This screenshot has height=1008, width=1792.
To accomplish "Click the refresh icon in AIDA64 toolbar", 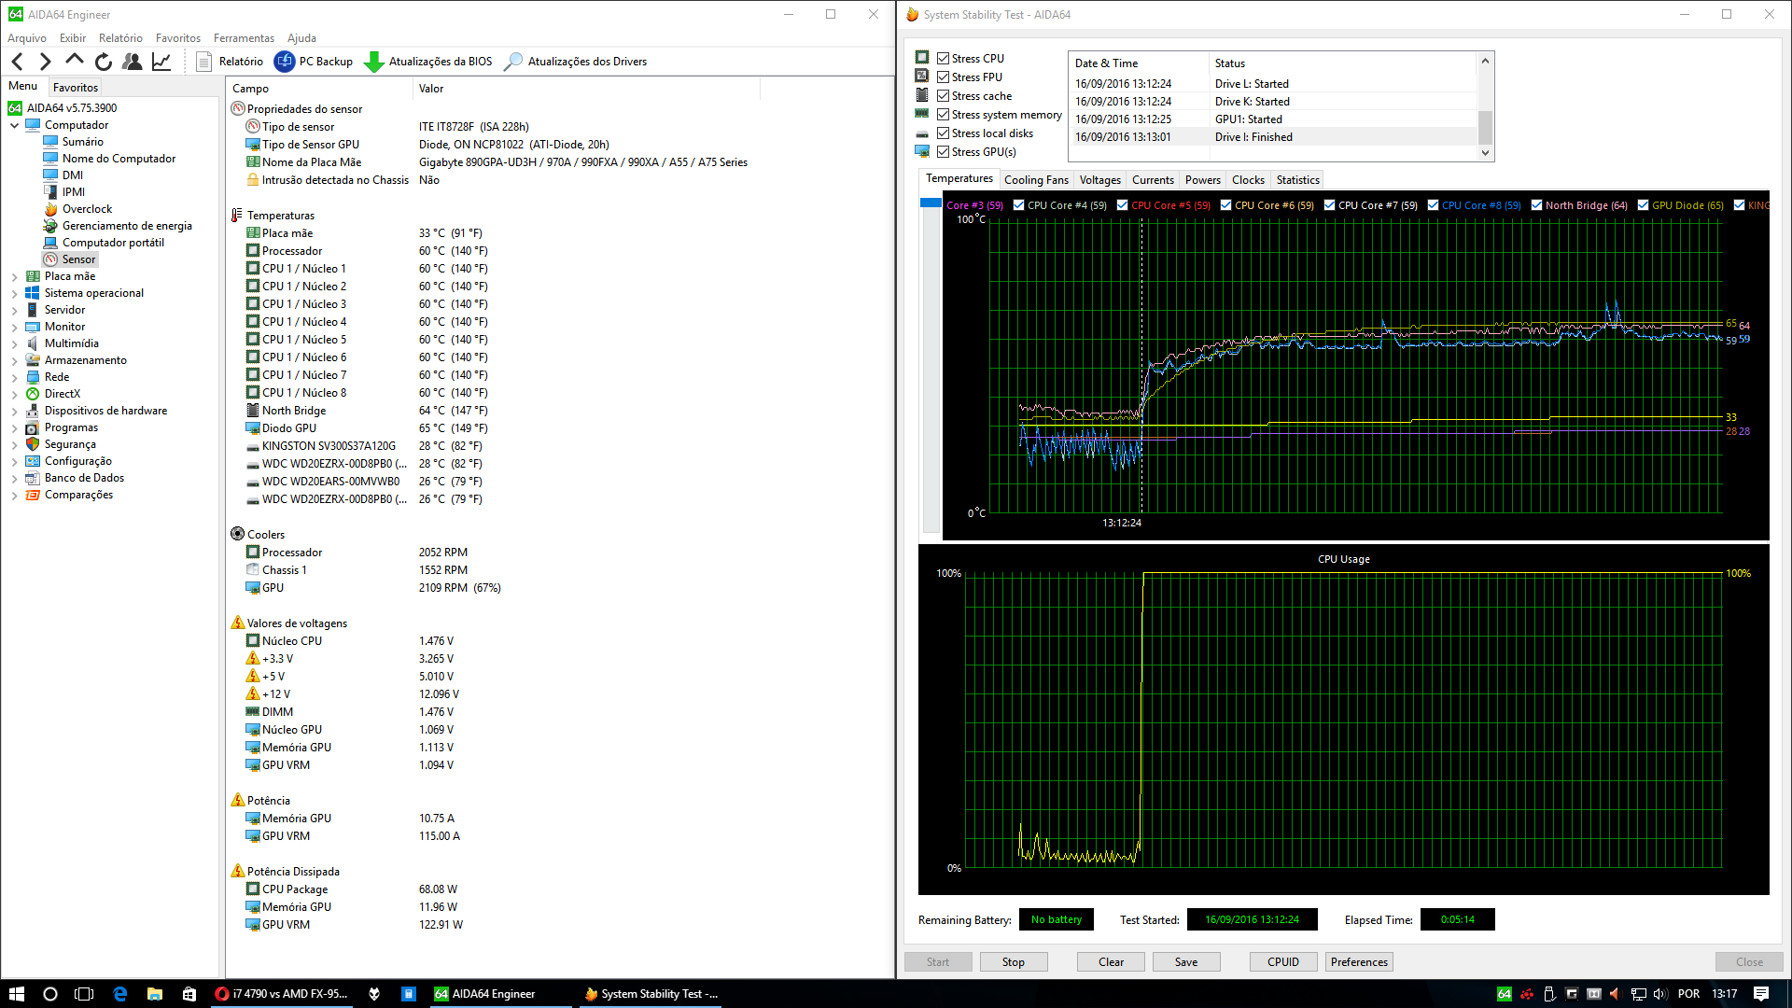I will click(x=104, y=62).
